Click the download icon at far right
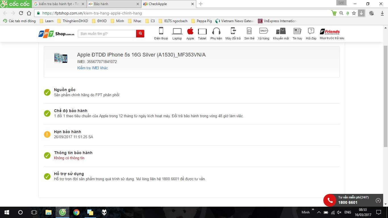This screenshot has height=218, width=388. pyautogui.click(x=382, y=13)
